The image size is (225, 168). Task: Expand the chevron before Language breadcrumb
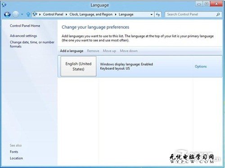pyautogui.click(x=116, y=14)
